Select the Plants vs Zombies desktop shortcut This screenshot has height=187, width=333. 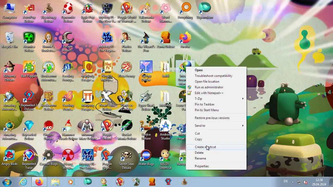point(127,101)
